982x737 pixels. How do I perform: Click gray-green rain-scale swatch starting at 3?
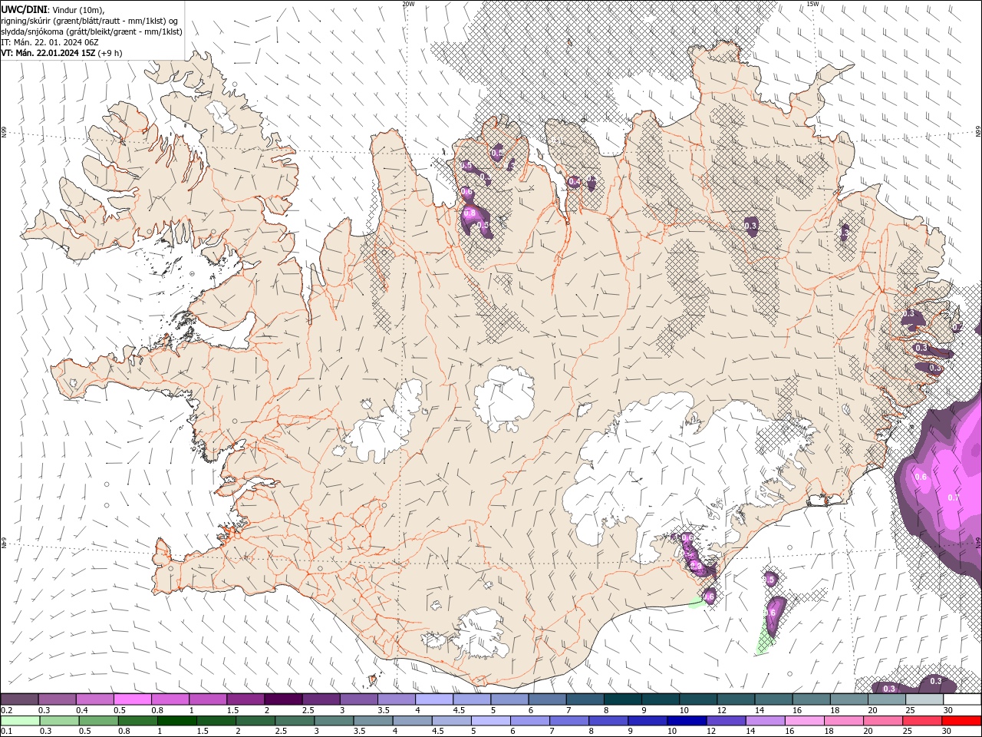click(x=334, y=721)
